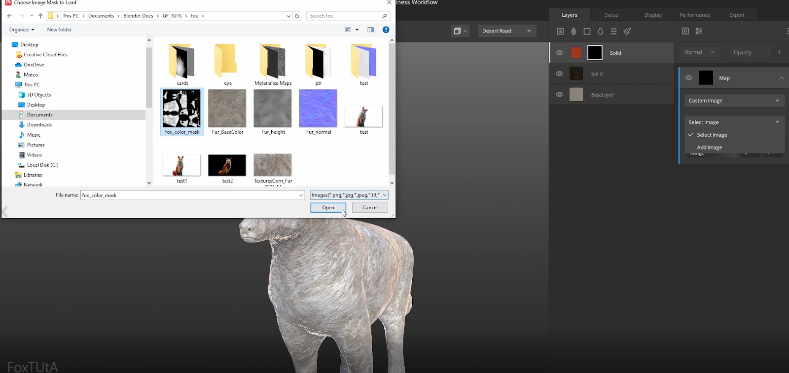Expand the File name history dropdown

(301, 195)
